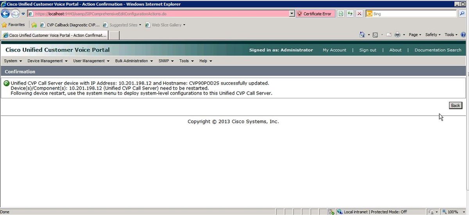Open the Device Management menu
Screen dimensions: 469x215
point(47,61)
